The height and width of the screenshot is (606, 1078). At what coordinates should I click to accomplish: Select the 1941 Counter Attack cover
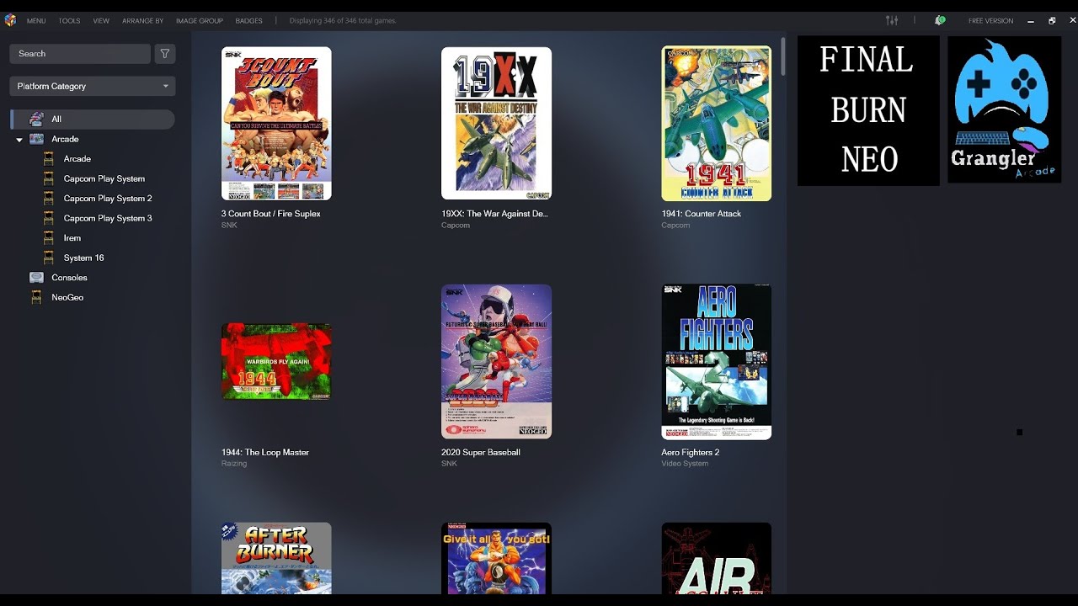[x=717, y=124]
